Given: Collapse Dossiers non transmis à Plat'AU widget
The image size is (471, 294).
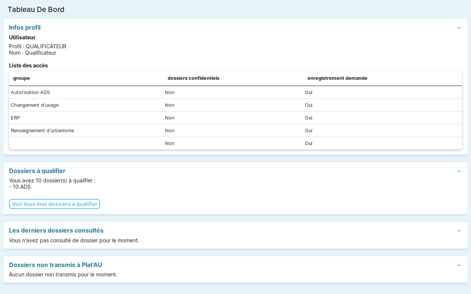Looking at the screenshot, I should (459, 265).
